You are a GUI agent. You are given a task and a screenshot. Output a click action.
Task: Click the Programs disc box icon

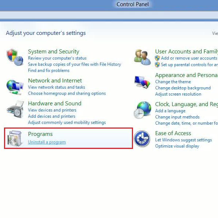pos(15,138)
